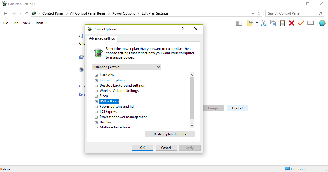Select Wireless Adapter Settings item
The height and width of the screenshot is (172, 328).
coord(119,91)
